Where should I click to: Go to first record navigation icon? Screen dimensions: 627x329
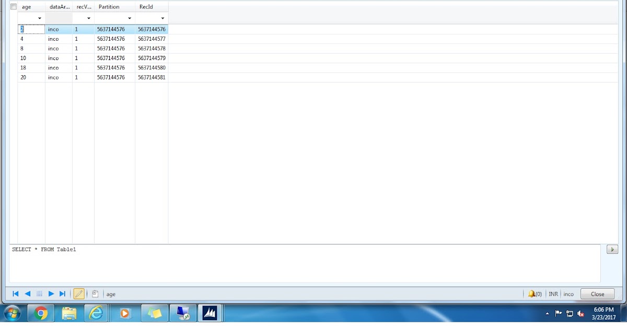15,293
